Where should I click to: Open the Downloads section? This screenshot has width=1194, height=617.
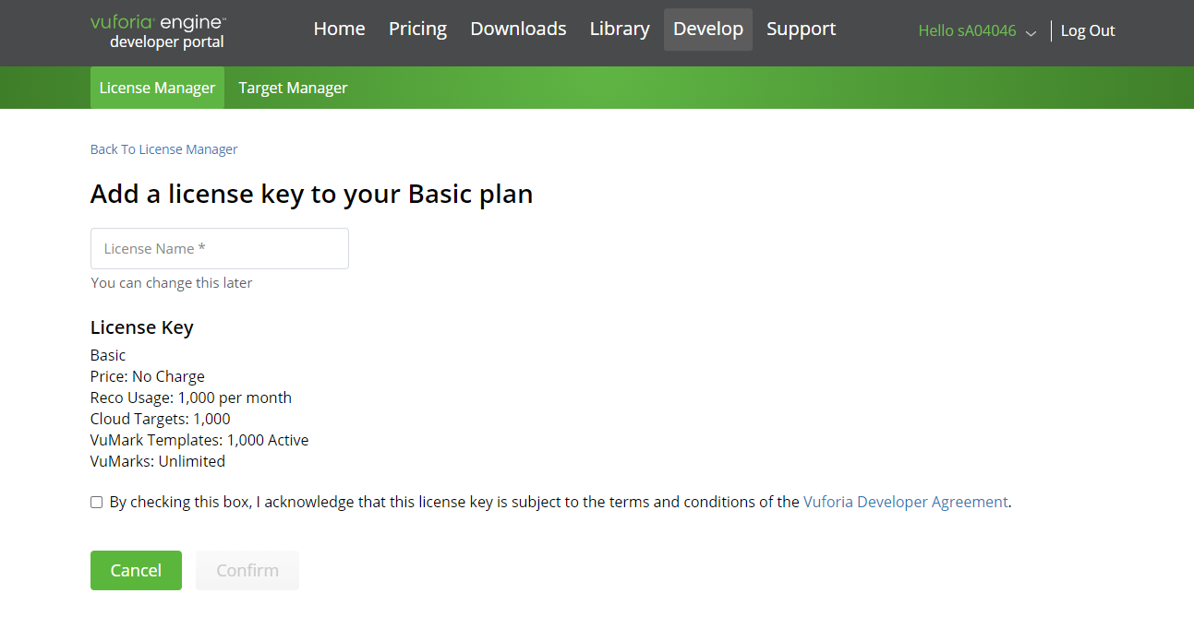(x=518, y=30)
